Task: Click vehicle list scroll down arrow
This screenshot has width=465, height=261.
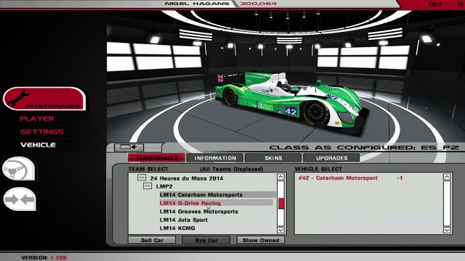Action: [447, 230]
